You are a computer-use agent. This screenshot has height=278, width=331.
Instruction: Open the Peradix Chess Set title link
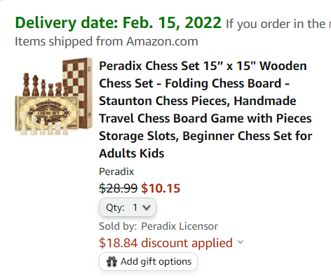(x=205, y=109)
